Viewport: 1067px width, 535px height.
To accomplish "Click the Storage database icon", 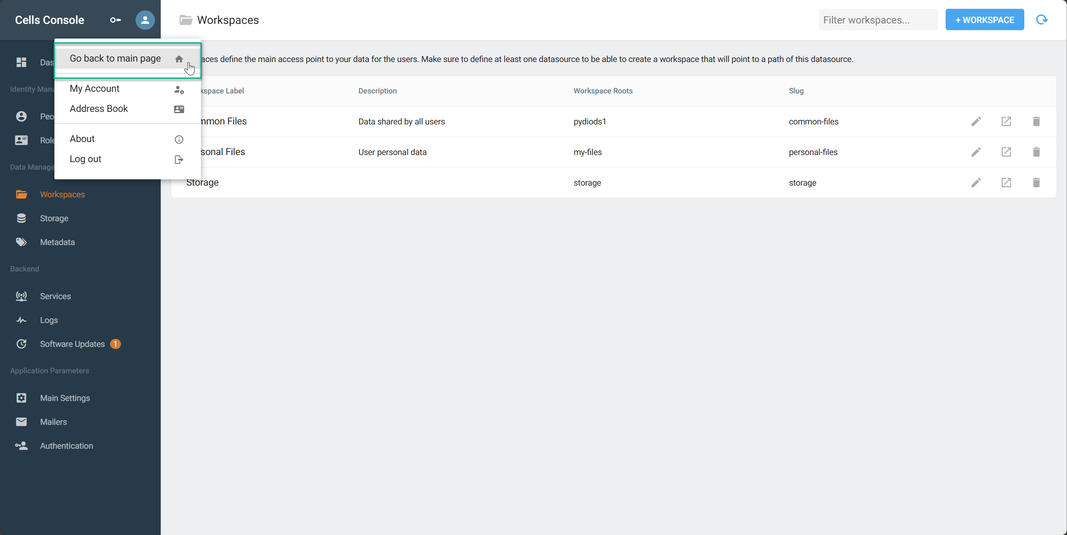I will pyautogui.click(x=21, y=218).
